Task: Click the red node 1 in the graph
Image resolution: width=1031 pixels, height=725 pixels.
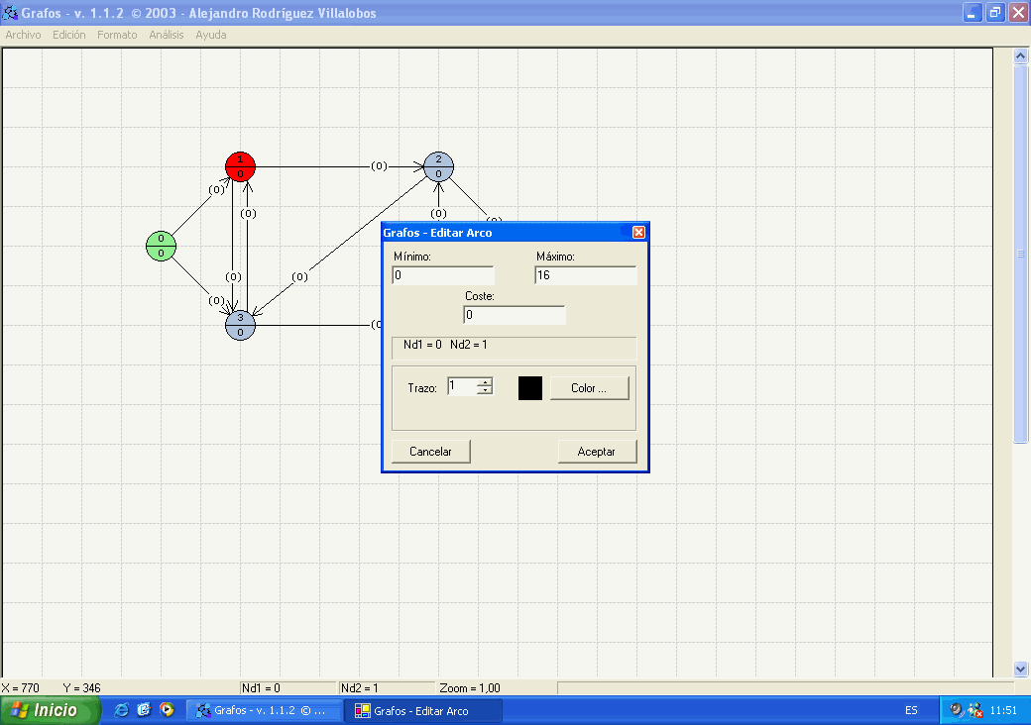Action: (240, 166)
